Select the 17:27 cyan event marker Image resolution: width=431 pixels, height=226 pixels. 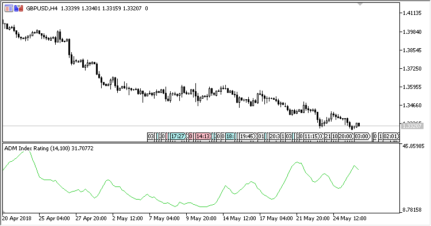(x=178, y=137)
